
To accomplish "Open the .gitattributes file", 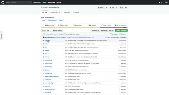I will (x=48, y=67).
